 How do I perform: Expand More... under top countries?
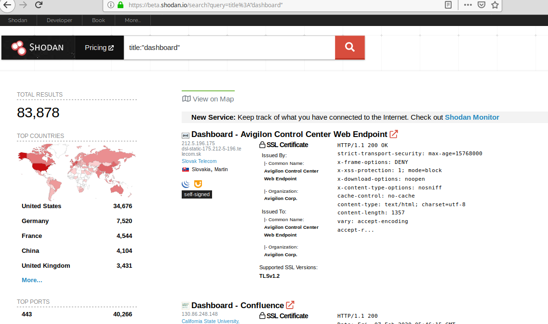(32, 280)
